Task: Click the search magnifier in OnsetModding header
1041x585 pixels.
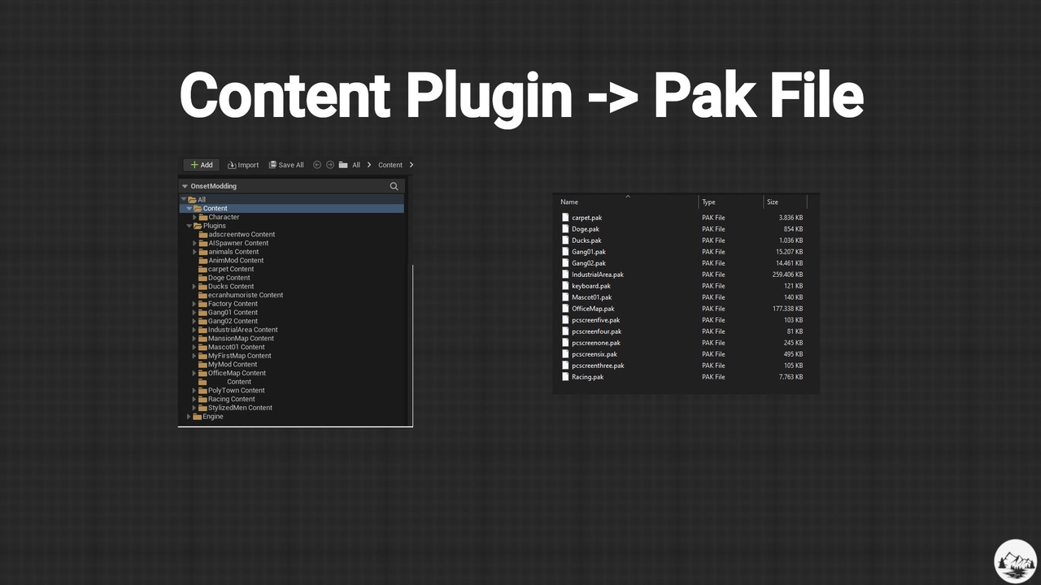Action: pyautogui.click(x=394, y=186)
